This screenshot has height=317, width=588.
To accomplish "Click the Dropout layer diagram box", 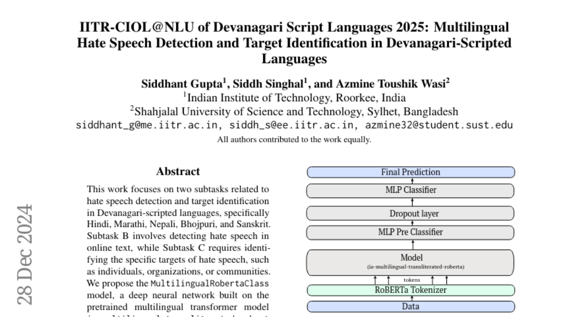I will point(411,214).
